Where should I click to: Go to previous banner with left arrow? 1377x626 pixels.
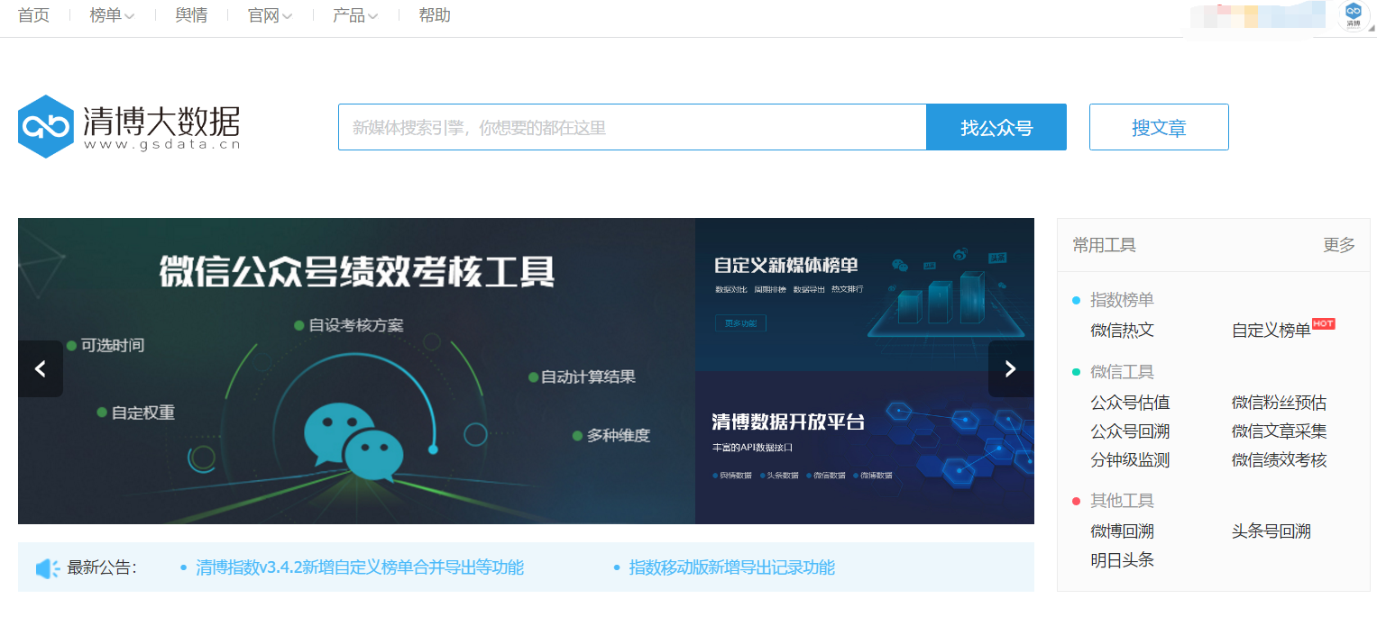pyautogui.click(x=40, y=369)
